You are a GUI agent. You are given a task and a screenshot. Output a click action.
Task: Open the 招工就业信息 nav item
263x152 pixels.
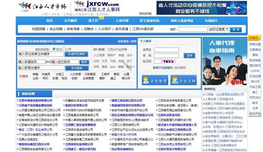(149, 21)
